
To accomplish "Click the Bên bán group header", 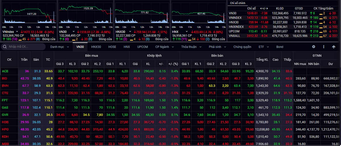I will (217, 56).
